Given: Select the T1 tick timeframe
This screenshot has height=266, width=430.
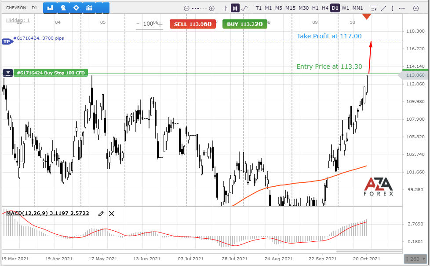Looking at the screenshot, I should (x=259, y=8).
